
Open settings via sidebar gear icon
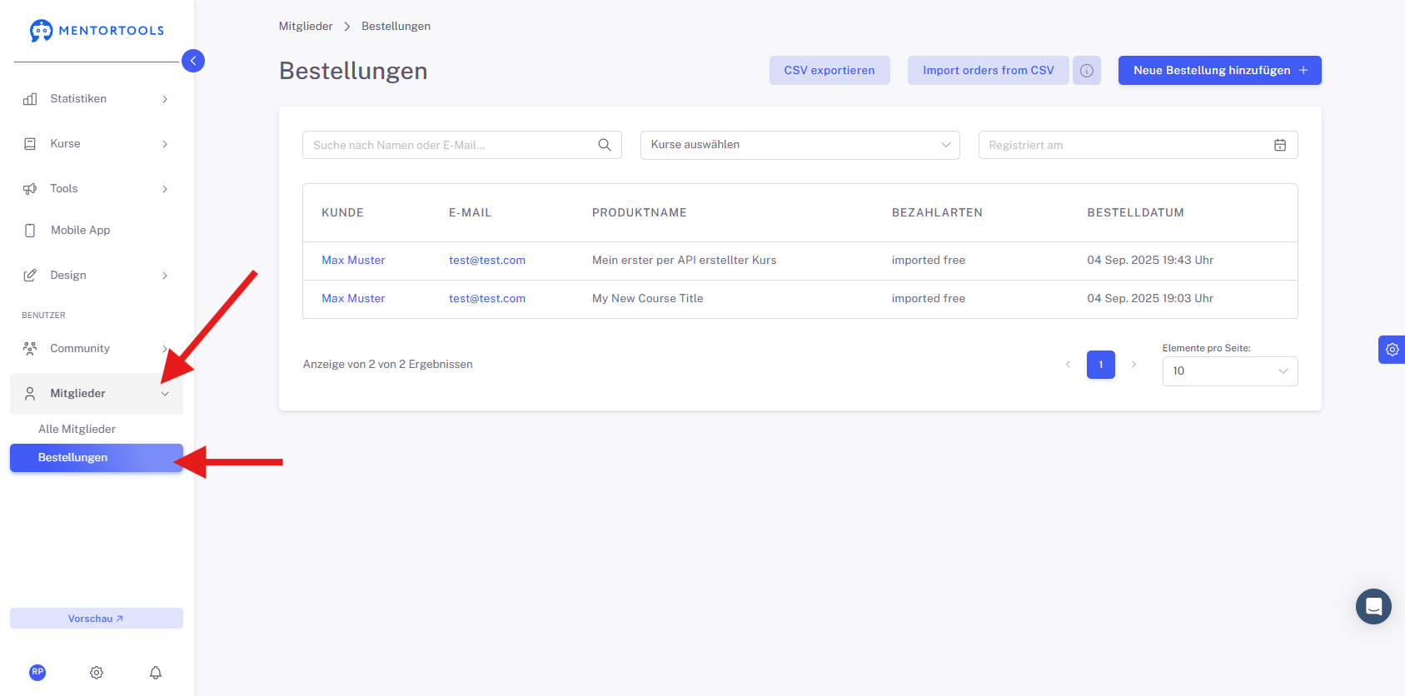97,673
